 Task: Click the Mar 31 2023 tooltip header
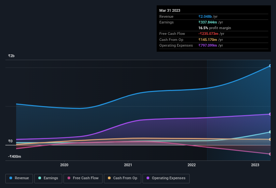coord(170,10)
